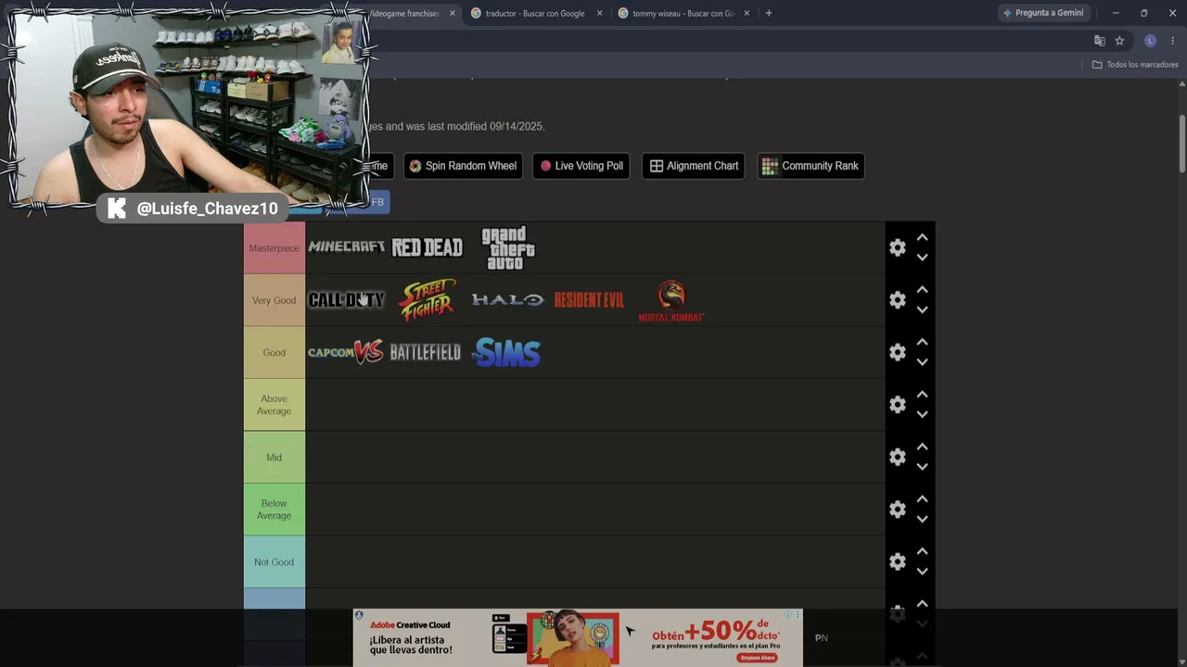Screen dimensions: 1187x667
Task: Select the Capcom VS logo
Action: click(346, 352)
